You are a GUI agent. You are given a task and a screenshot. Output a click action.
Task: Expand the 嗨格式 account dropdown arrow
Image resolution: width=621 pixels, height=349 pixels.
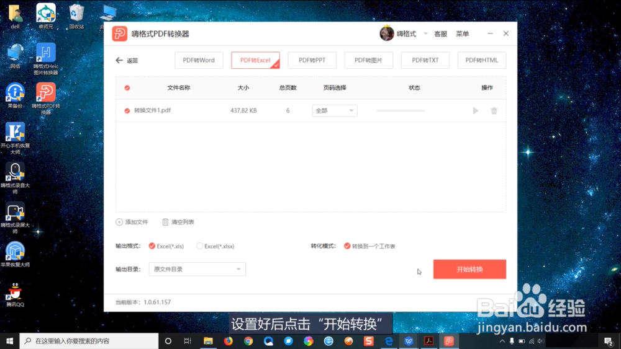tap(426, 34)
